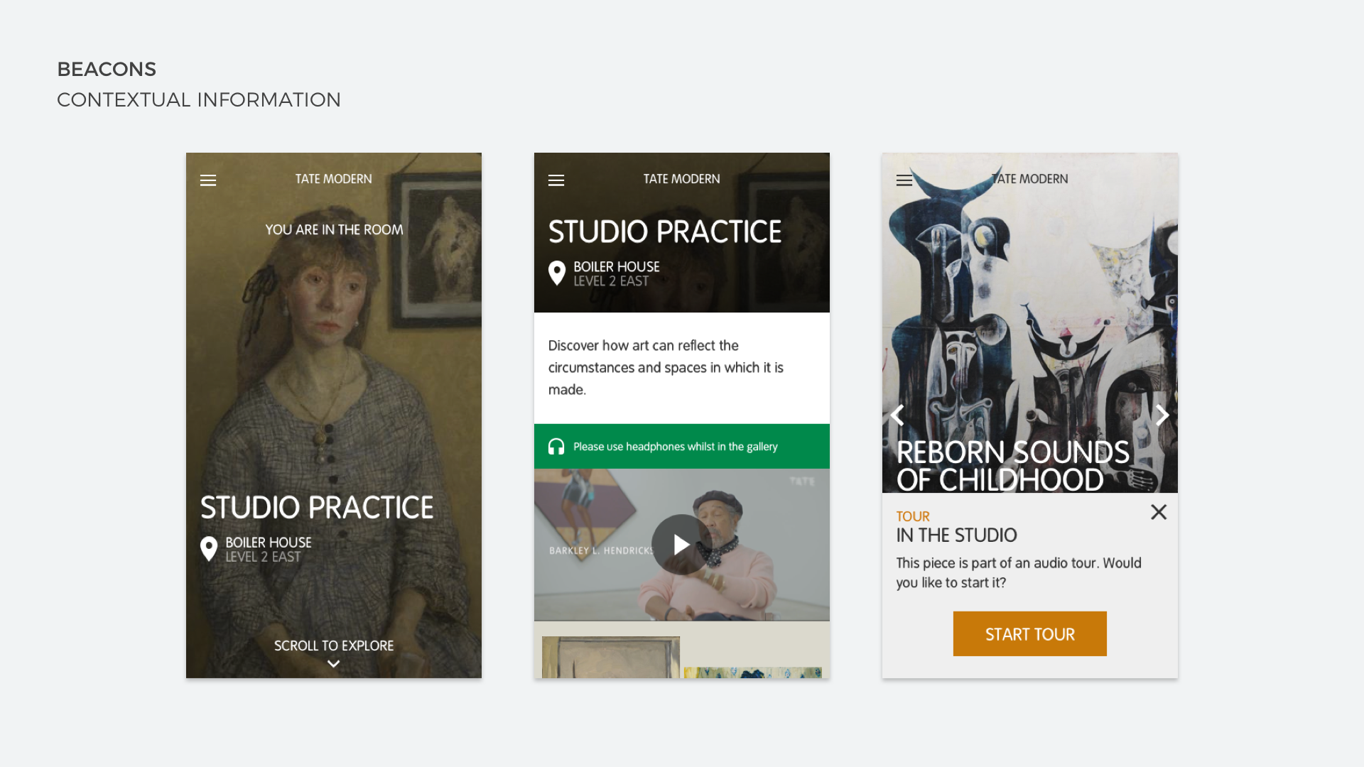This screenshot has height=767, width=1364.
Task: Click TATE MODERN title on third screen
Action: click(x=1030, y=179)
